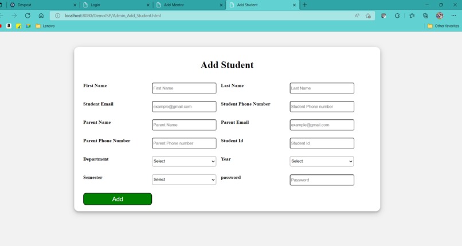
Task: Open the Favorites list icon
Action: (x=412, y=15)
